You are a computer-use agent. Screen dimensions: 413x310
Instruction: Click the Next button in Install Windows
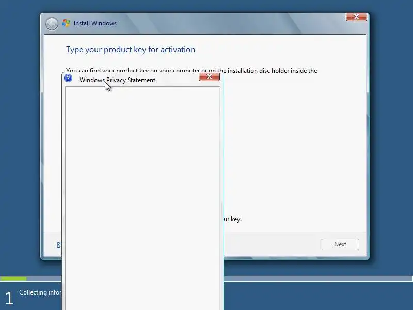click(x=340, y=244)
